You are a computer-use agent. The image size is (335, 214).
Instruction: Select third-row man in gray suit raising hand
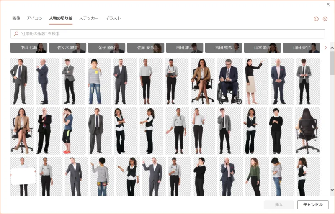[x=154, y=176]
